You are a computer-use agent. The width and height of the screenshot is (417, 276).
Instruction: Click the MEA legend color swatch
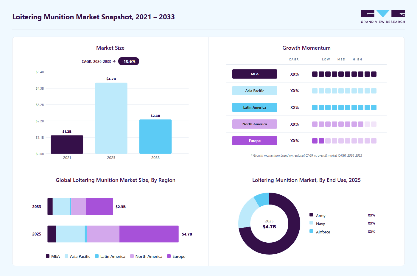pos(48,256)
